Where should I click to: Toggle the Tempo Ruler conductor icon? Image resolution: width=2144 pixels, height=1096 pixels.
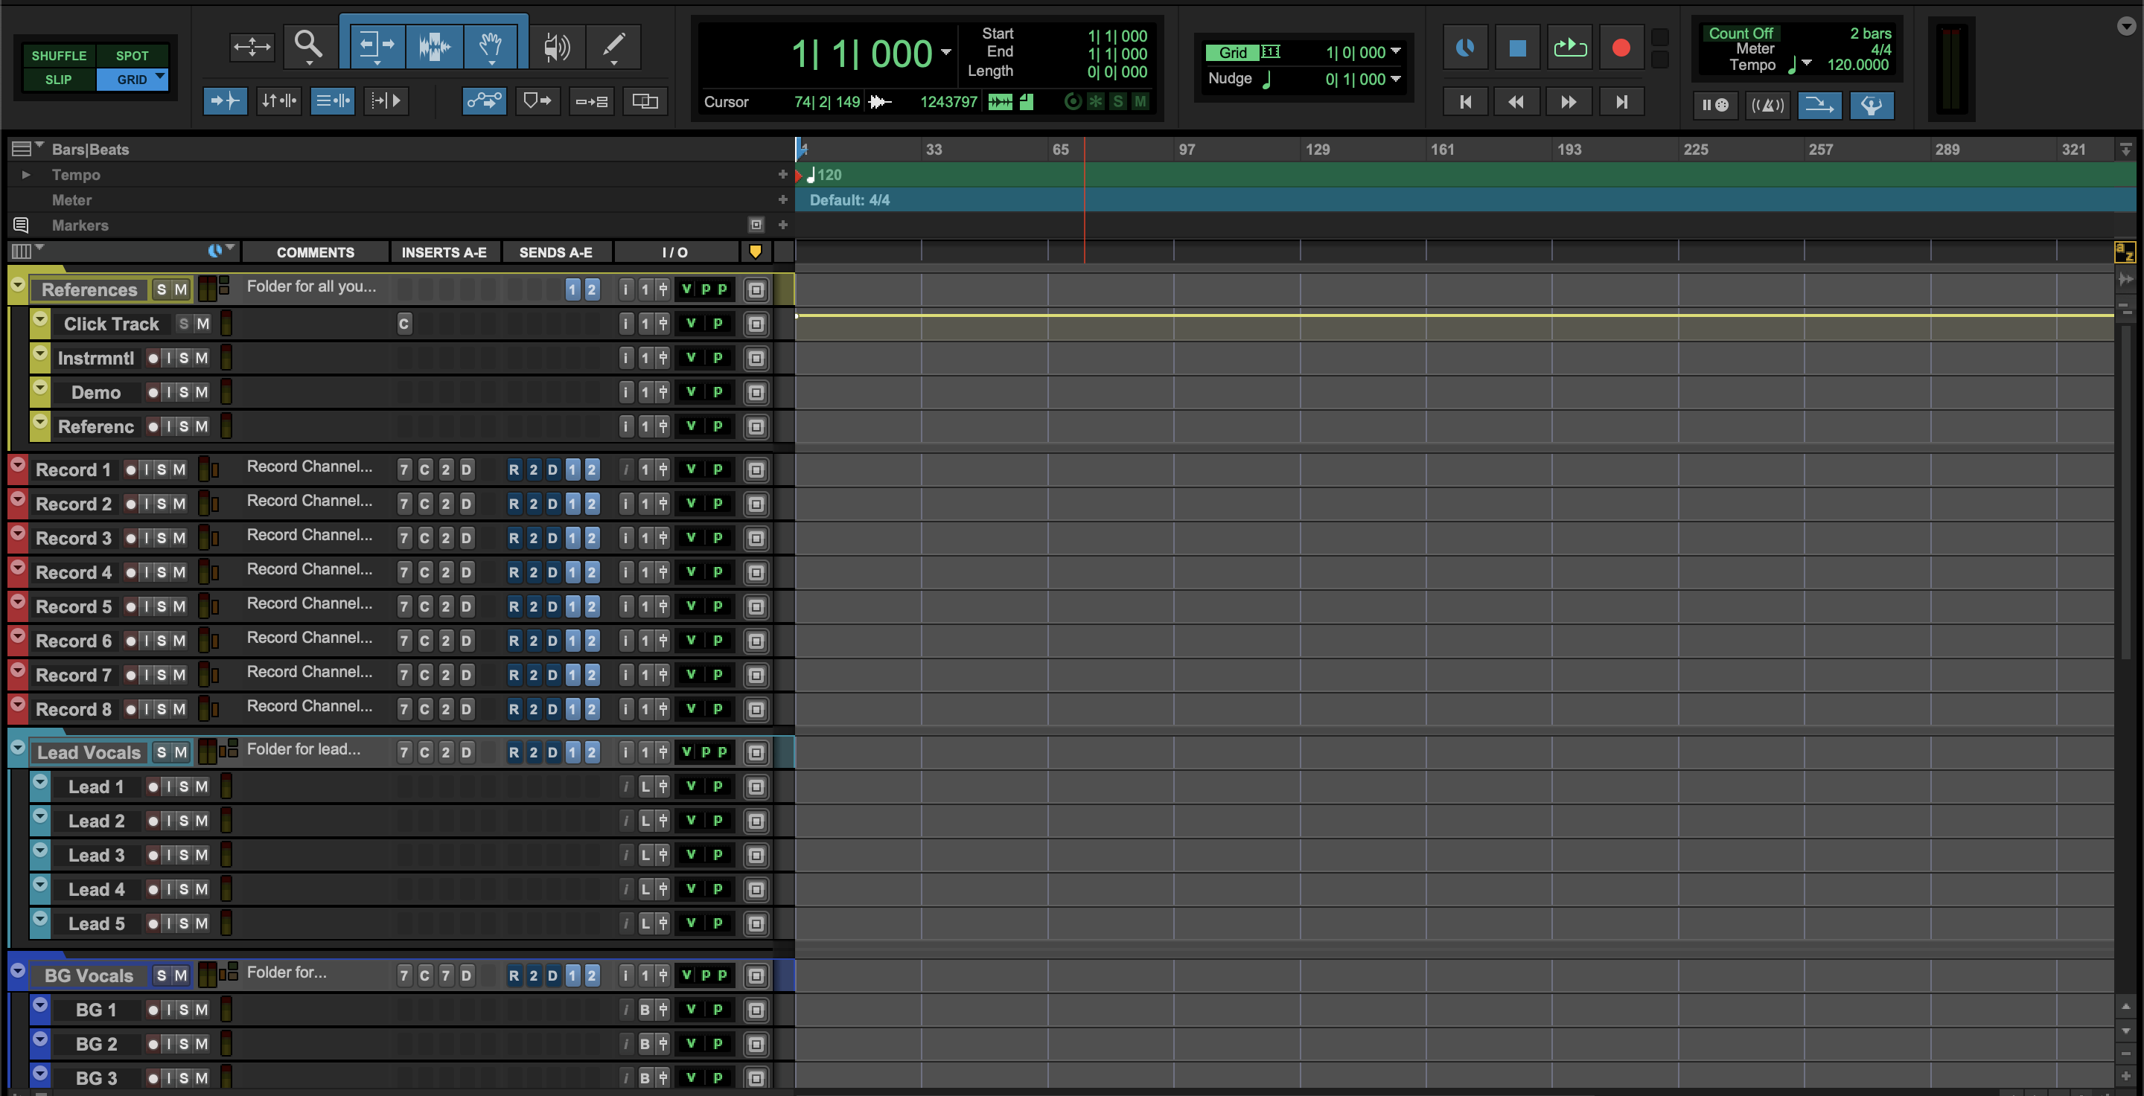click(x=1871, y=106)
